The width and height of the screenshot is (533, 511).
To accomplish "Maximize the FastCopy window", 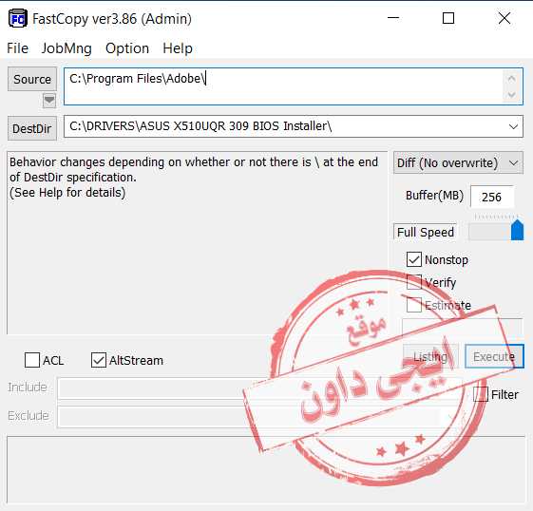I will click(448, 18).
